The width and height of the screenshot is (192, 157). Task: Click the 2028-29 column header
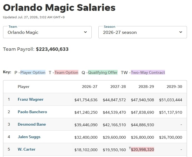[x=146, y=87]
